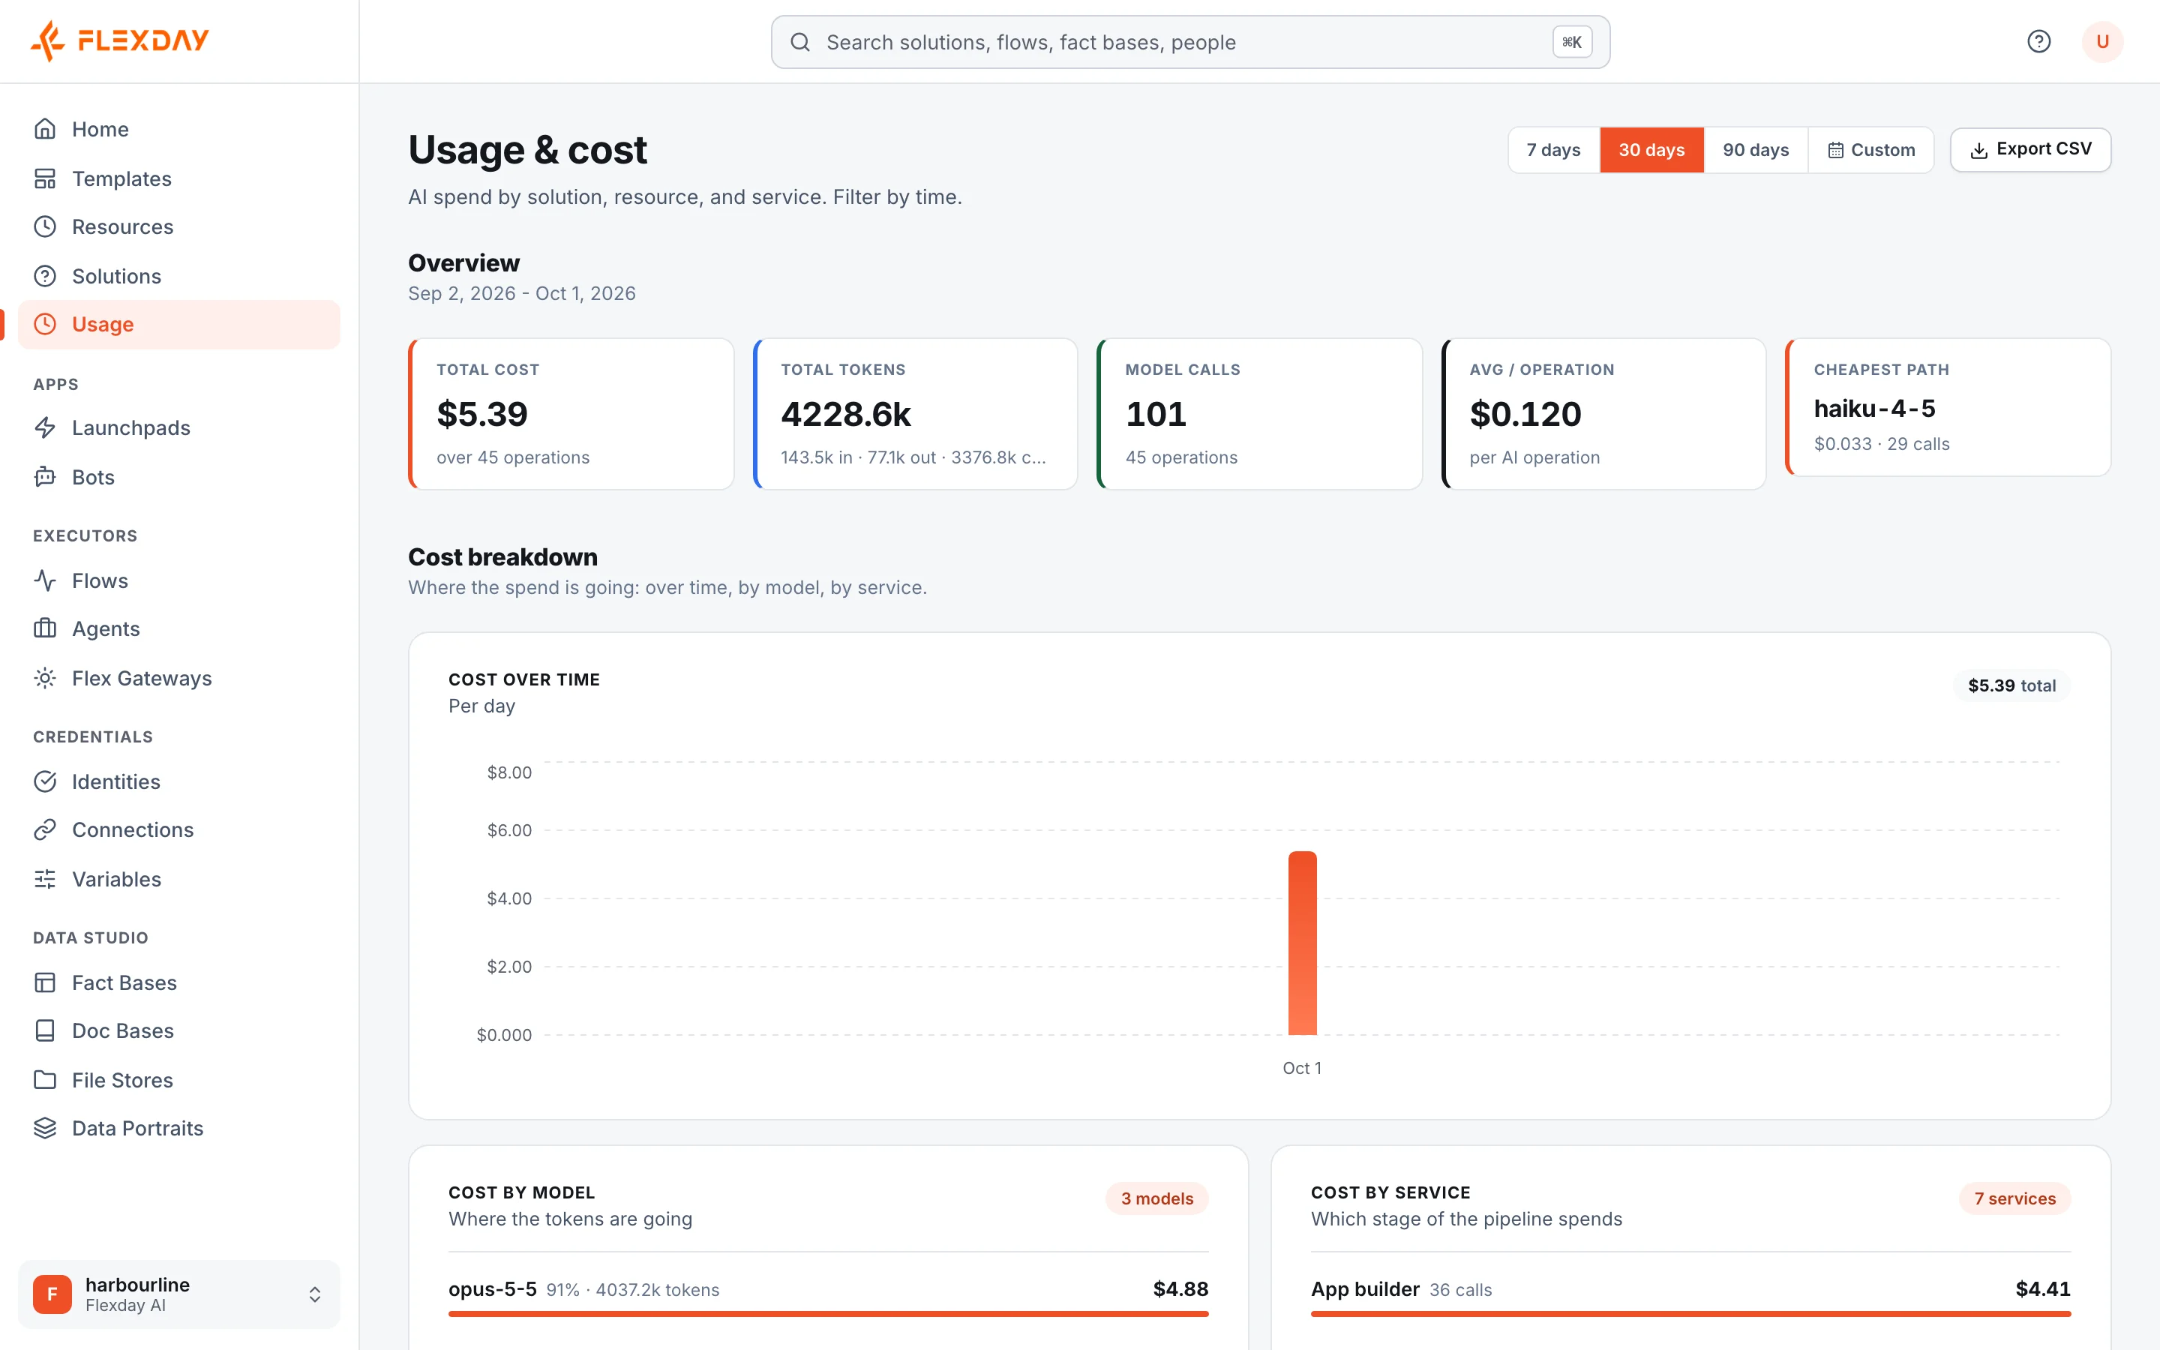Viewport: 2160px width, 1350px height.
Task: Click the Templates sidebar icon
Action: tap(45, 178)
